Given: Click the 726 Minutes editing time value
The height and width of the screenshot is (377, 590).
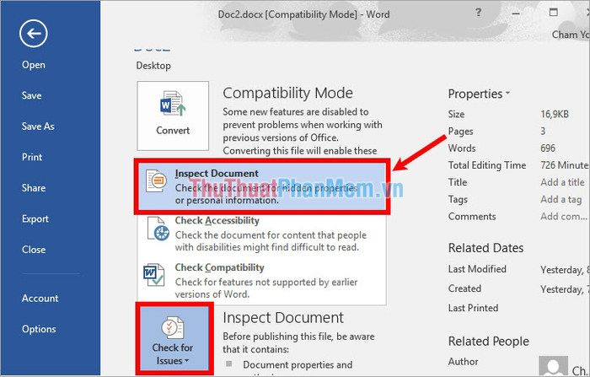Looking at the screenshot, I should point(564,165).
